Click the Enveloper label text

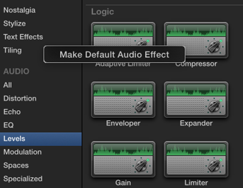pos(123,123)
